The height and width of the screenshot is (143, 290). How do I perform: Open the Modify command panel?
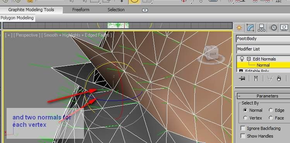tap(250, 28)
